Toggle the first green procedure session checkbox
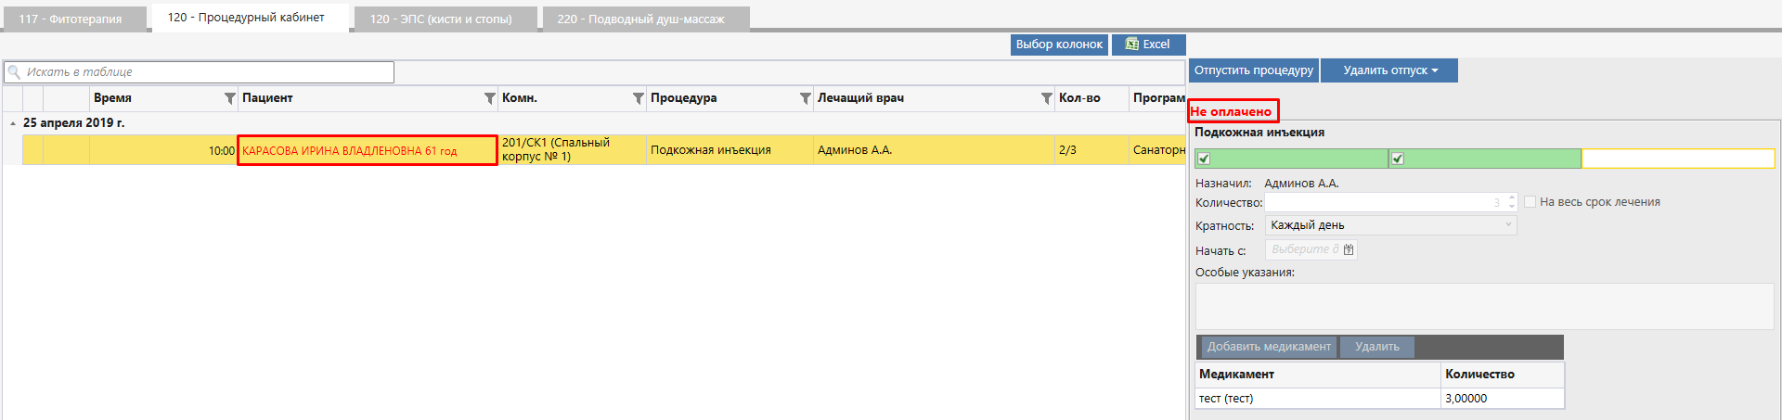 pyautogui.click(x=1204, y=159)
